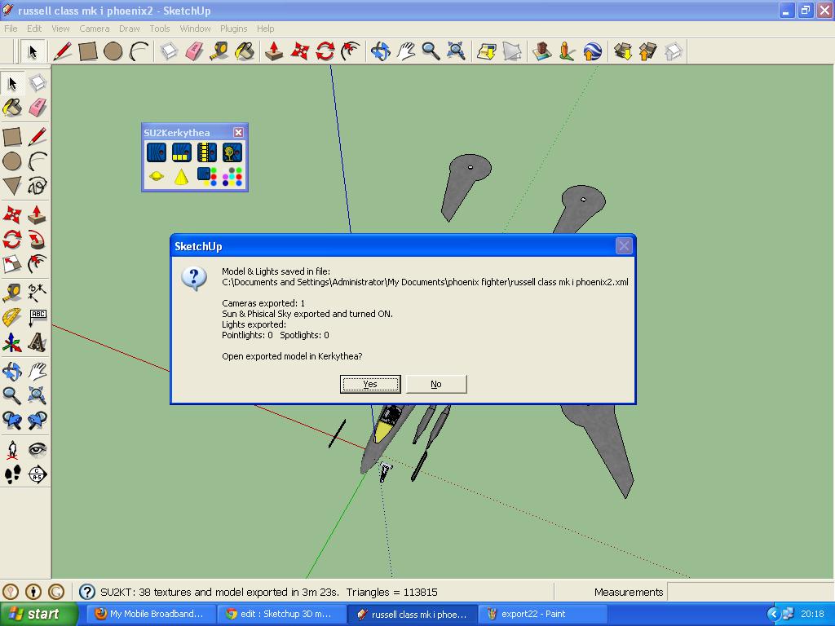The width and height of the screenshot is (835, 626).
Task: Click the Google Earth globe icon
Action: point(592,51)
